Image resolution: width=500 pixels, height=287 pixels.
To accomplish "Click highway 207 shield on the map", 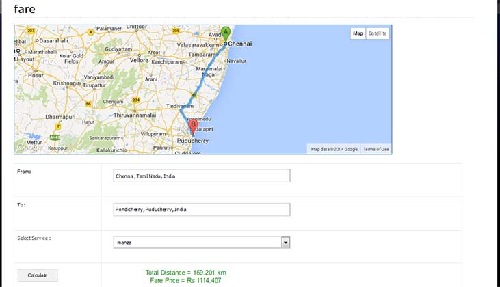I will [31, 31].
